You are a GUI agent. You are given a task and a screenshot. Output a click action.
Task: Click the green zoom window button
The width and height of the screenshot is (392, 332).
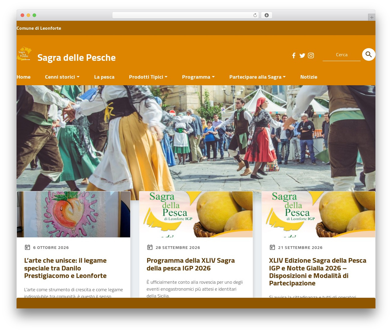(x=34, y=15)
